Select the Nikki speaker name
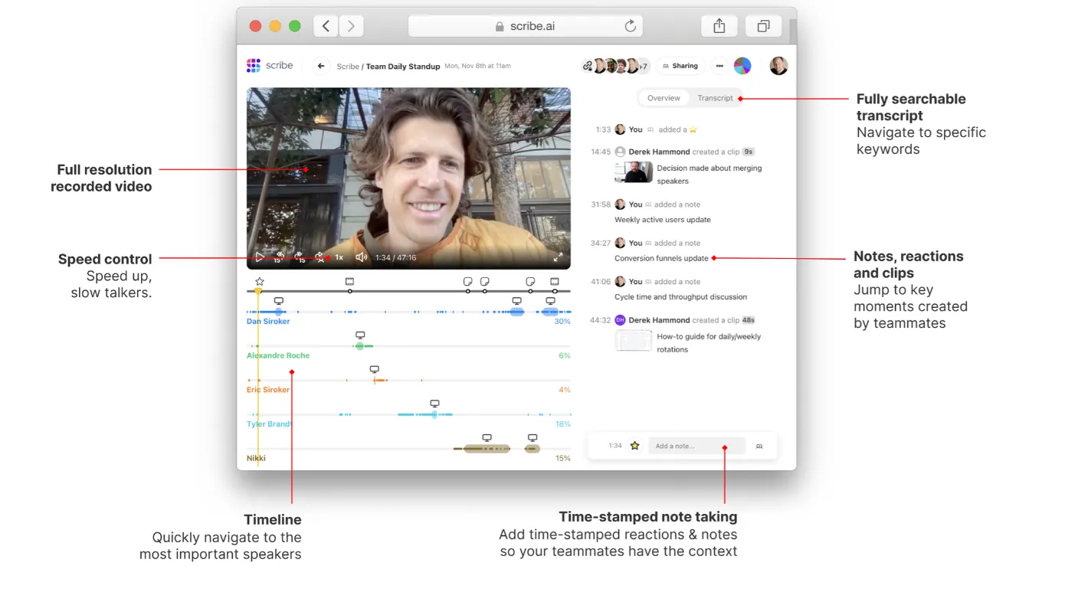The image size is (1075, 602). point(256,458)
